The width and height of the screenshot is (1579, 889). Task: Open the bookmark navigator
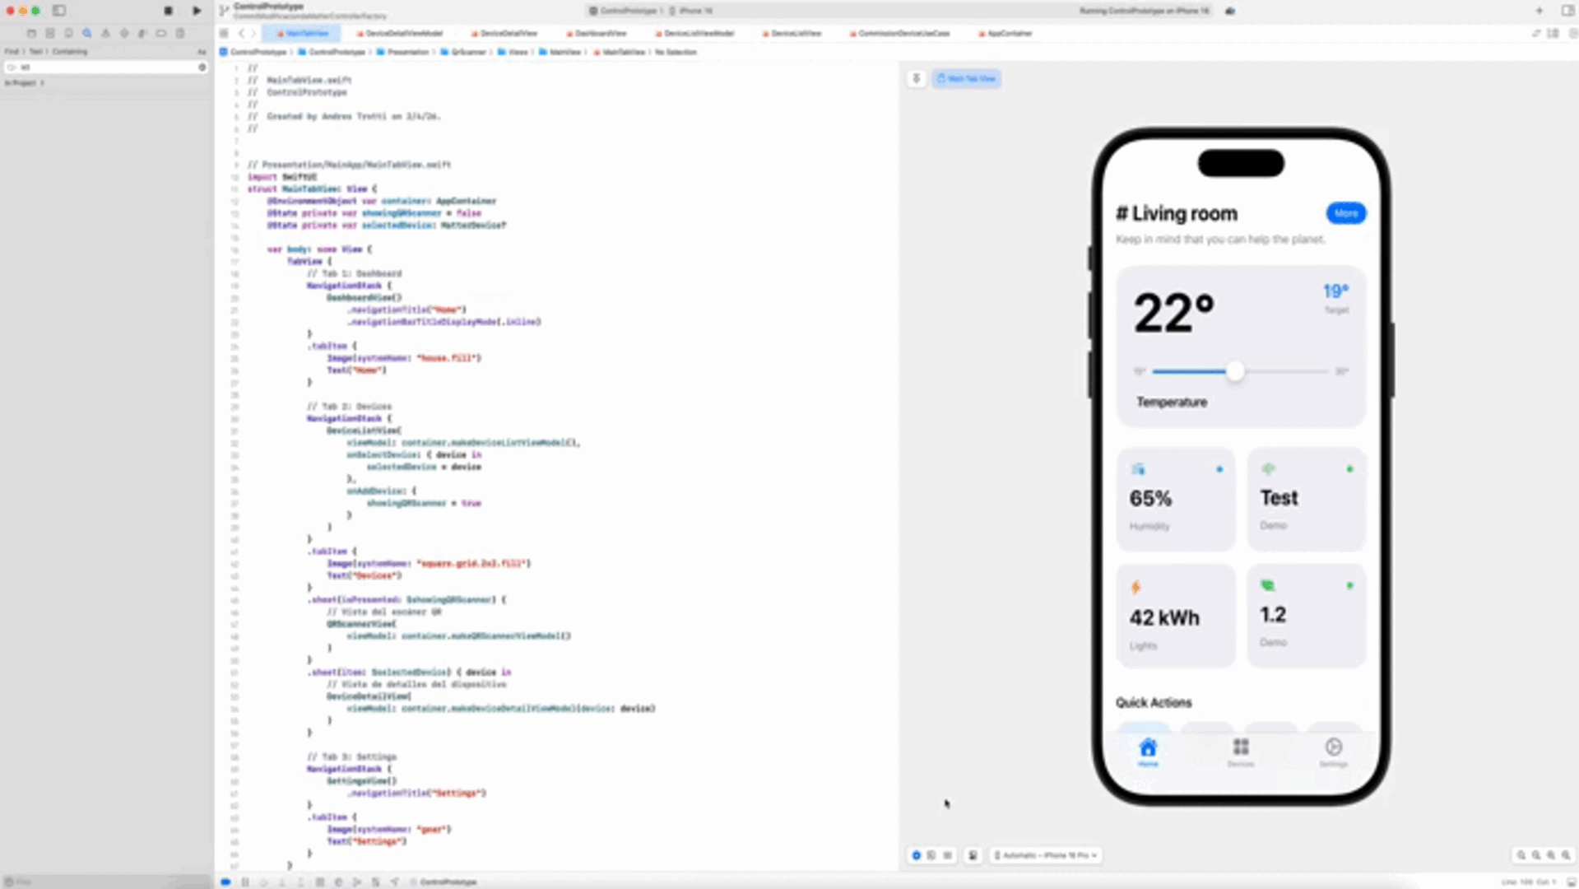(x=68, y=34)
